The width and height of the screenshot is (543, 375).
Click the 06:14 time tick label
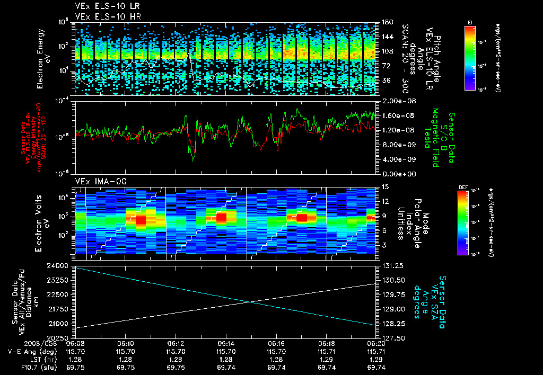tap(226, 344)
